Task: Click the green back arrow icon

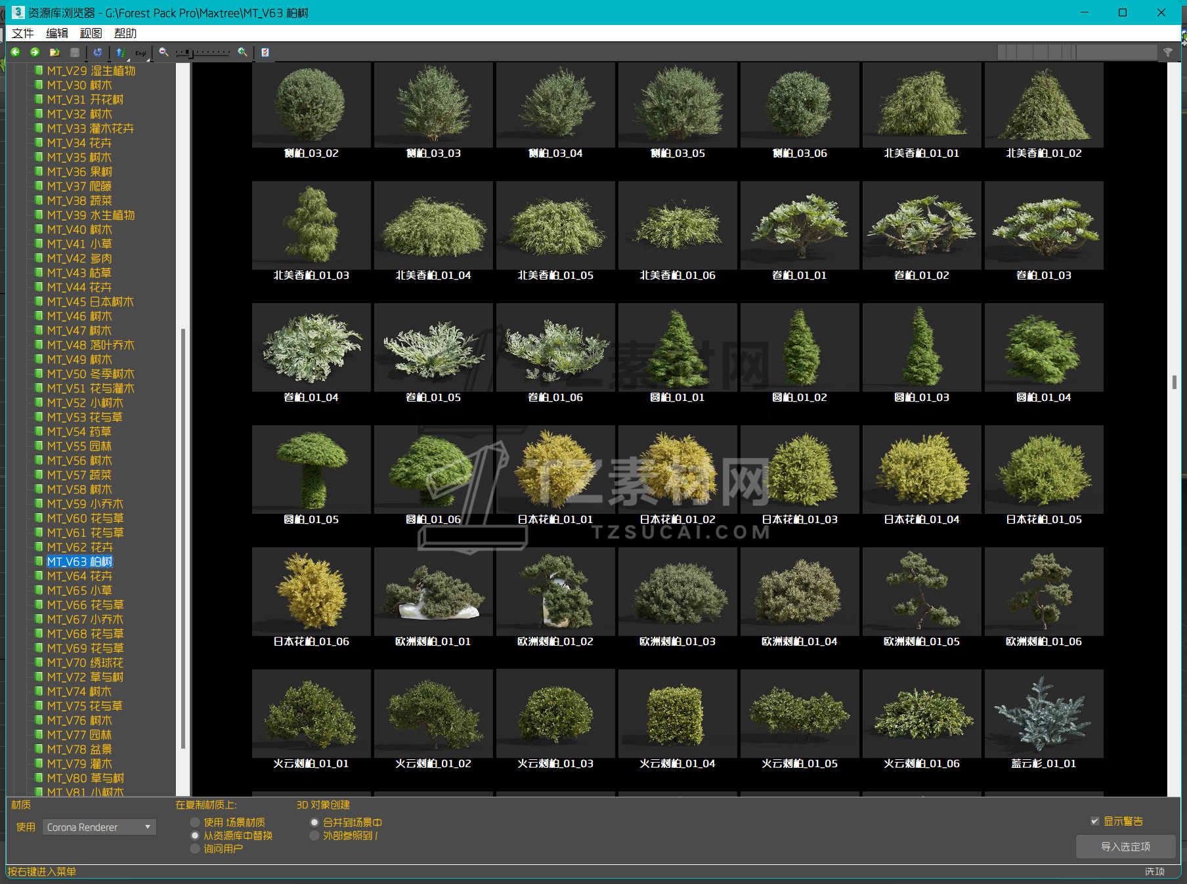Action: [15, 53]
